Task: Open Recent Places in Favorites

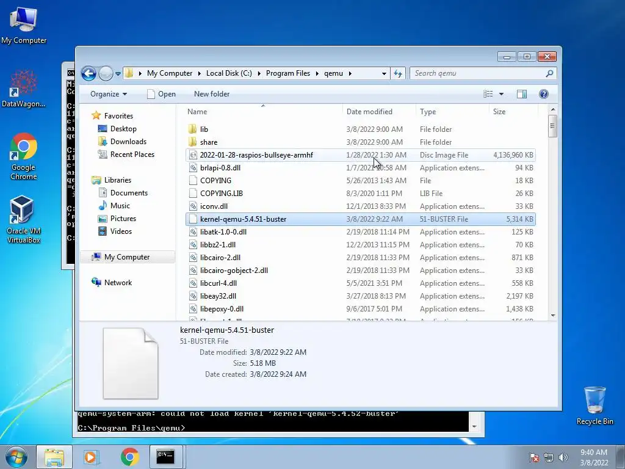Action: pyautogui.click(x=132, y=155)
